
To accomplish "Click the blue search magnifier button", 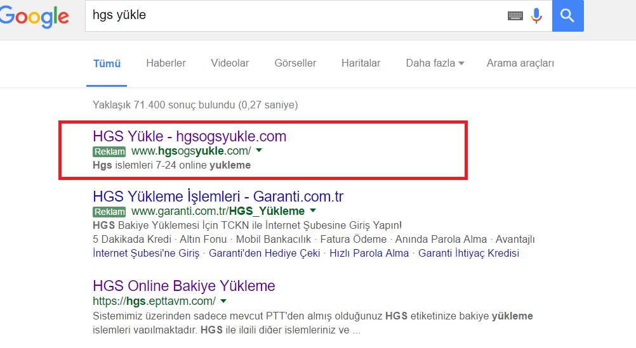I will click(568, 16).
